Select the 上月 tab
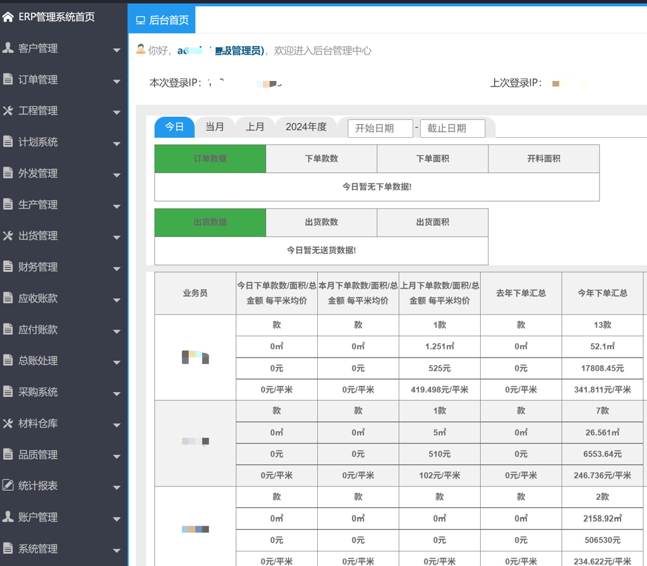The width and height of the screenshot is (647, 566). [255, 126]
